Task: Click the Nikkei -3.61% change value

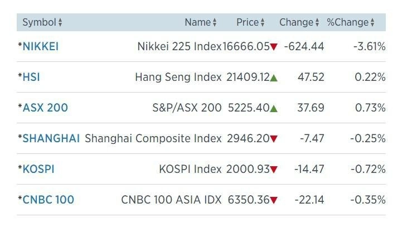Action: coord(370,46)
